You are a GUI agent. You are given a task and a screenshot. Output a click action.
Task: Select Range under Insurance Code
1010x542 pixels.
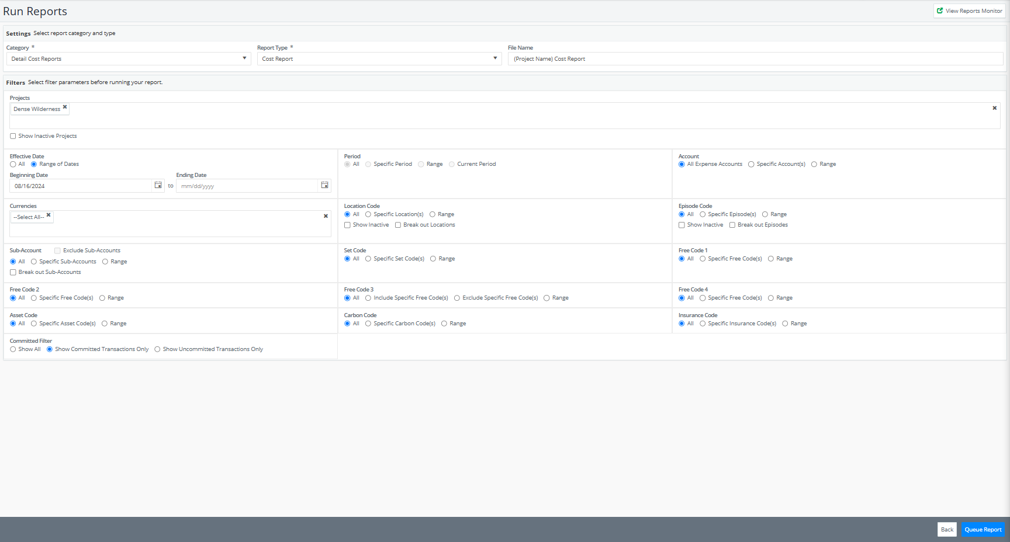pyautogui.click(x=785, y=324)
